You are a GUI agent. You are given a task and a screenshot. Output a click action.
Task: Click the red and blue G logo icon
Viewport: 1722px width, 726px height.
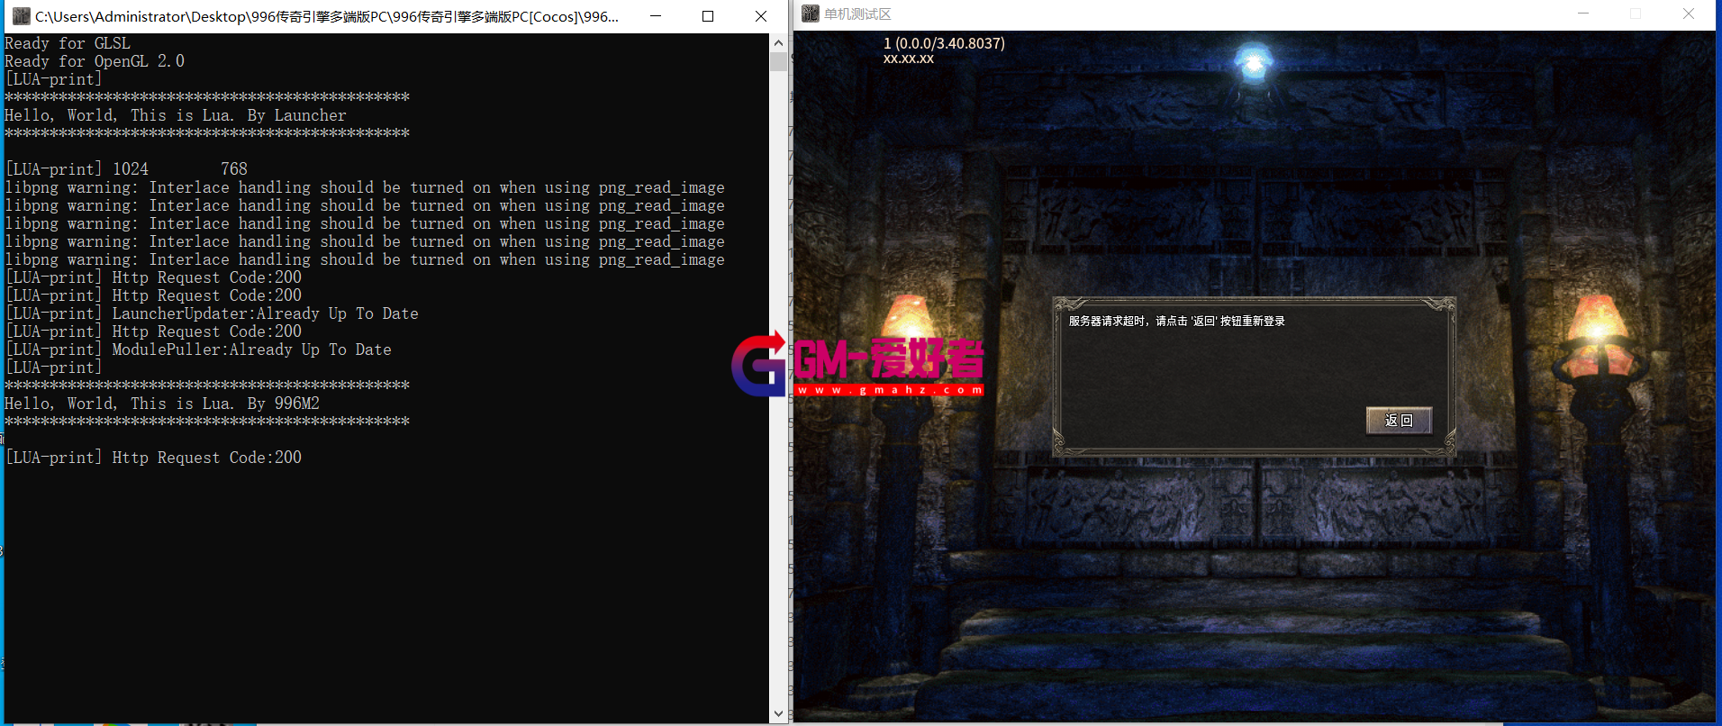(x=758, y=365)
